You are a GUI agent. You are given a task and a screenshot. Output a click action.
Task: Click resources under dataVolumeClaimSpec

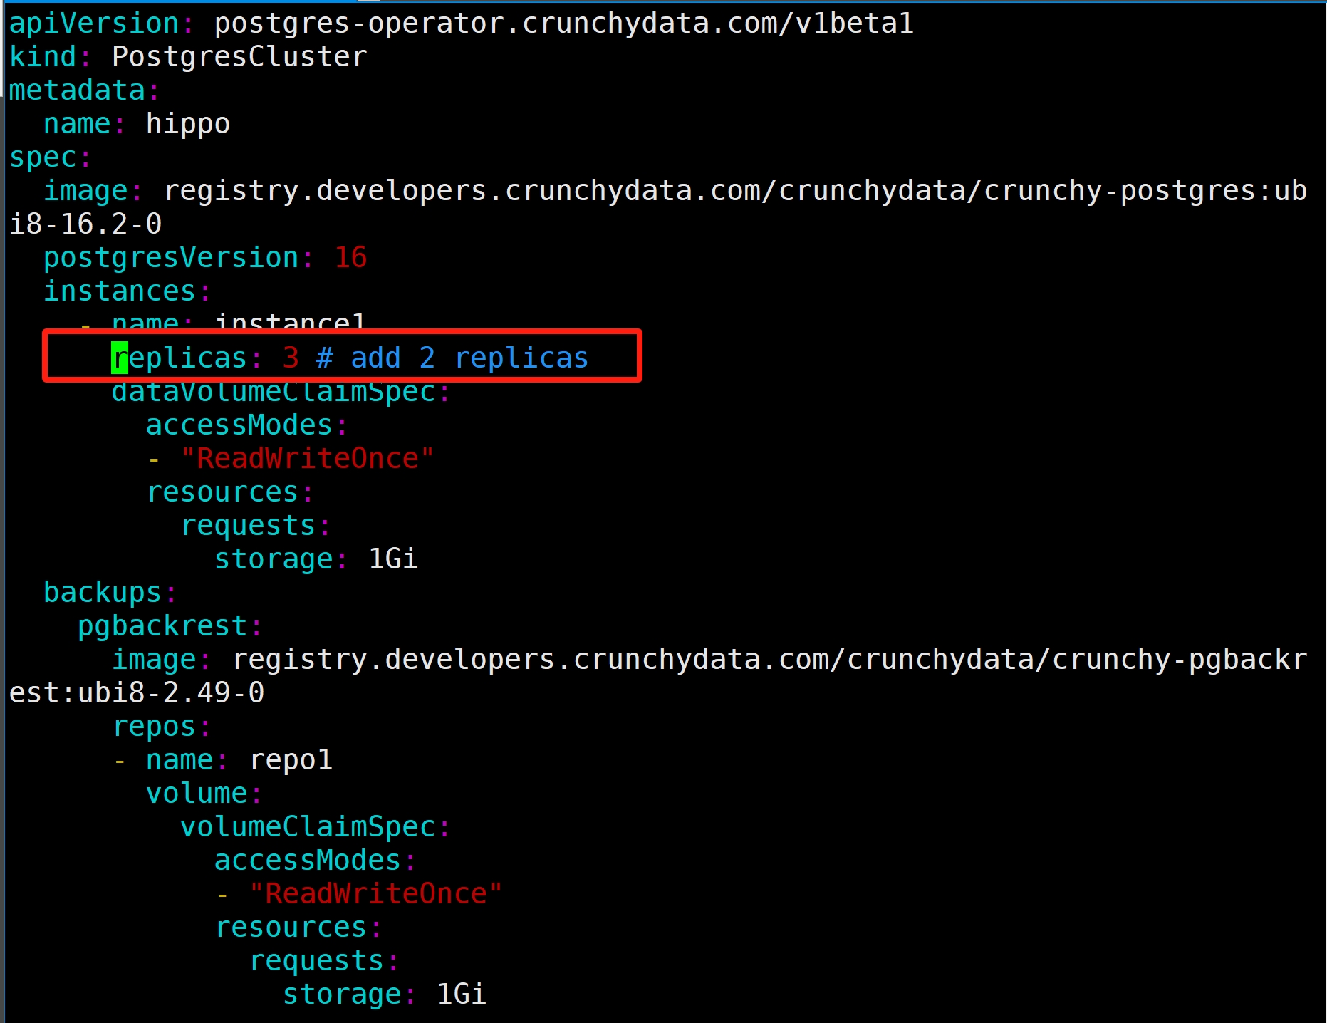pyautogui.click(x=222, y=492)
